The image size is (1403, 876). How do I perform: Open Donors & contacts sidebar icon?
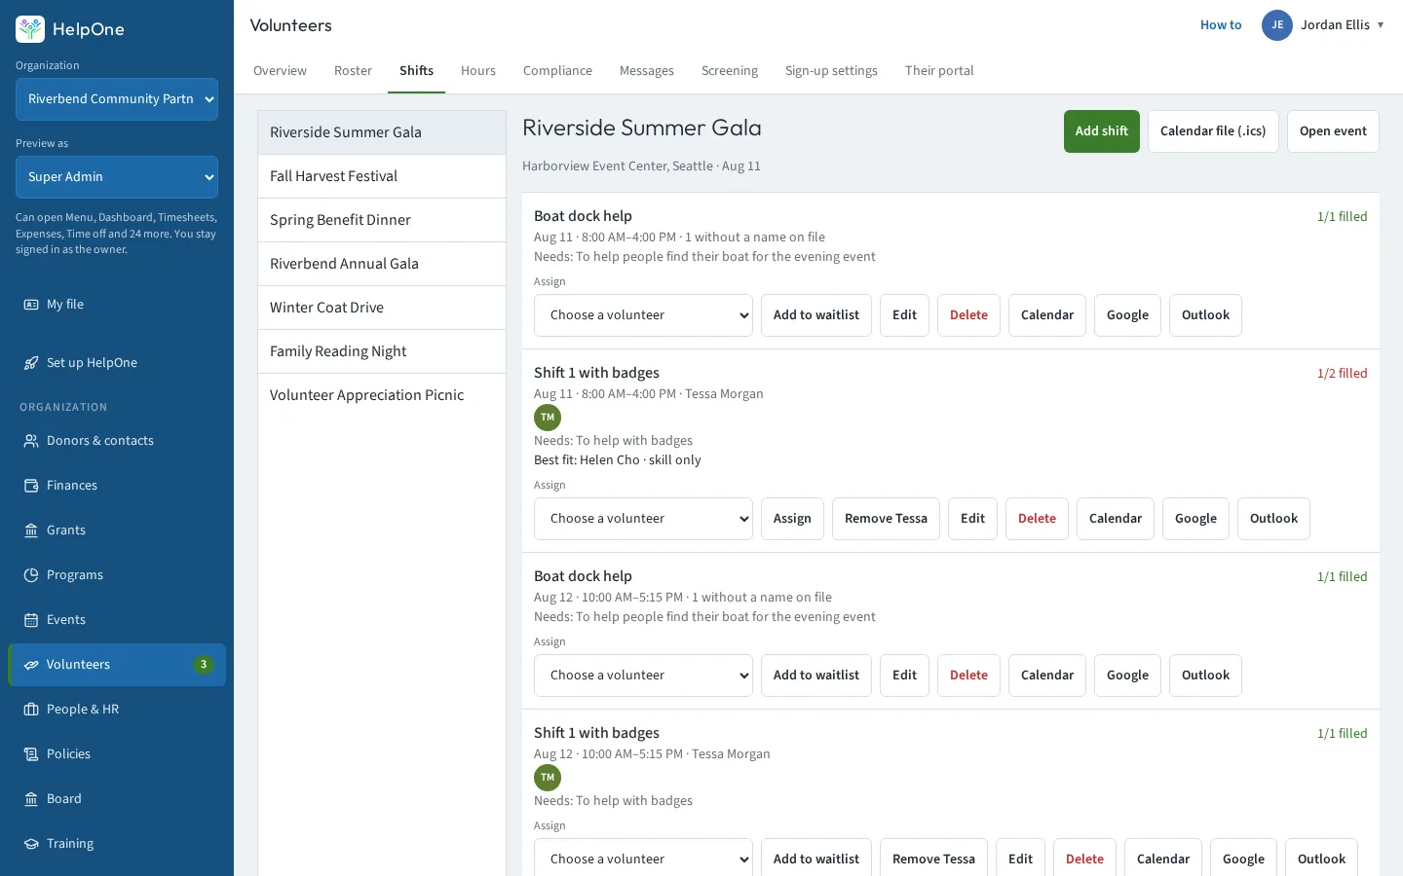(31, 441)
